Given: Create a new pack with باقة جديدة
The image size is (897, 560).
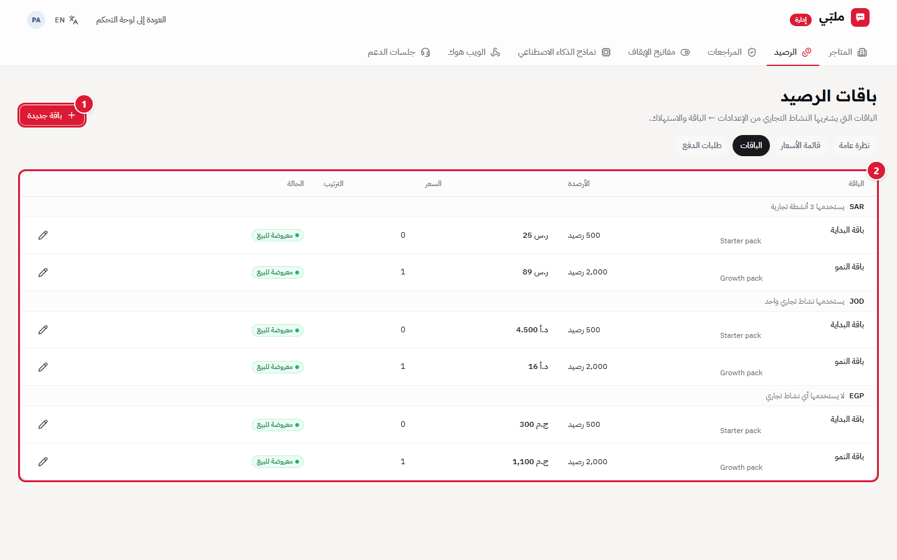Looking at the screenshot, I should (x=52, y=116).
